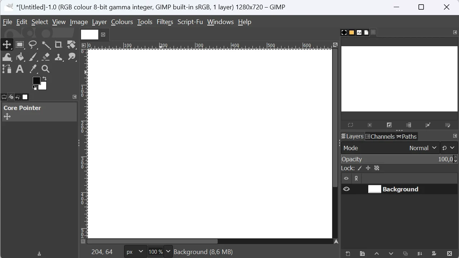
Task: Open the Script-Fu menu
Action: (190, 22)
